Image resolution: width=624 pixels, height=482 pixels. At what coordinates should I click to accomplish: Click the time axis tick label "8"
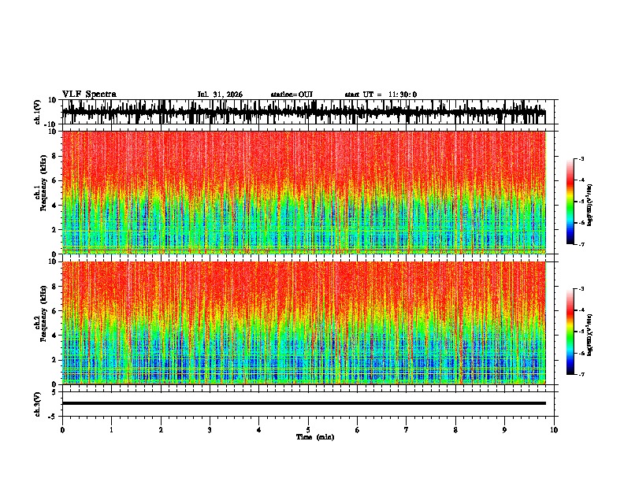(455, 430)
